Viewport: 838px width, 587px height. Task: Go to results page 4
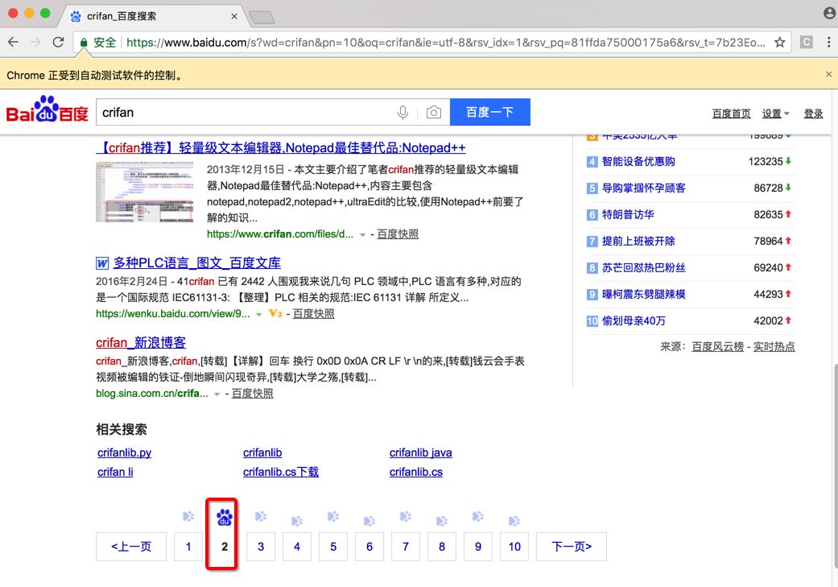tap(296, 547)
